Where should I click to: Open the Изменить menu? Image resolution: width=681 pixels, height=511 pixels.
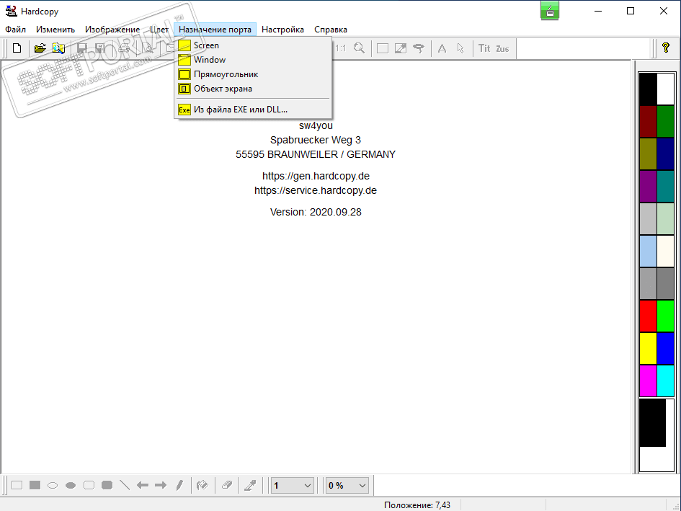tap(55, 30)
